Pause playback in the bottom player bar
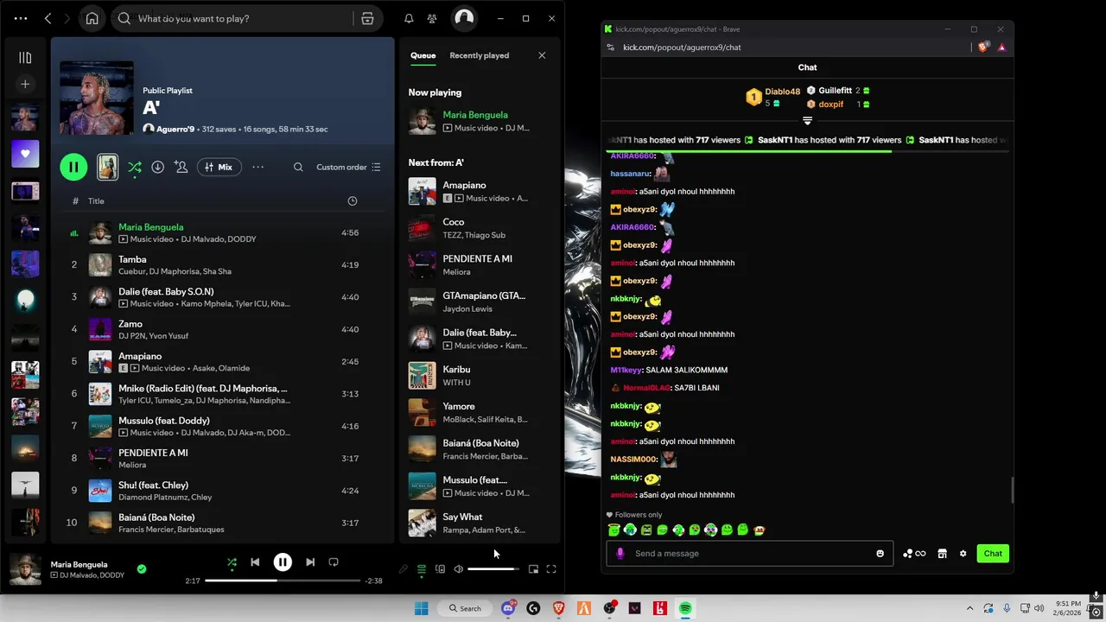This screenshot has height=622, width=1106. click(283, 562)
